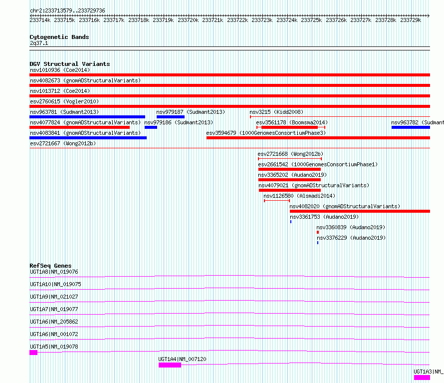Open the nsv3376229 (Audano2019) variant

coord(318,243)
